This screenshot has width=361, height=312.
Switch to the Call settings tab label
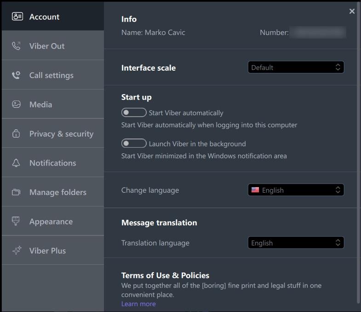(51, 75)
